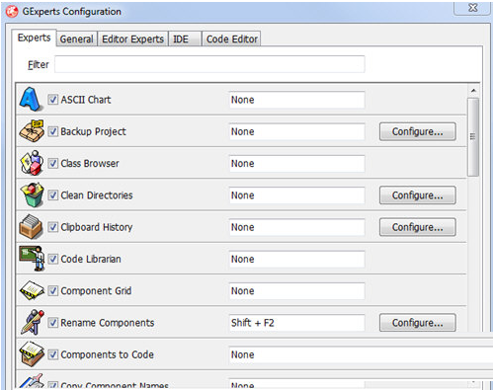Click the Component Grid icon
Screen dimensions: 493x390
[x=32, y=290]
